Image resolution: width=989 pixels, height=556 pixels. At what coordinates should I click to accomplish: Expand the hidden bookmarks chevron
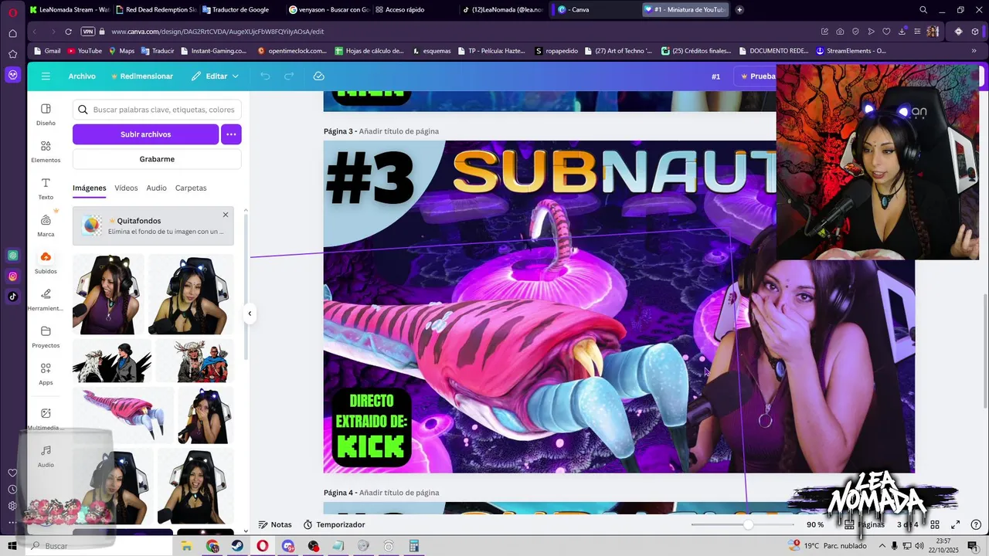(974, 51)
